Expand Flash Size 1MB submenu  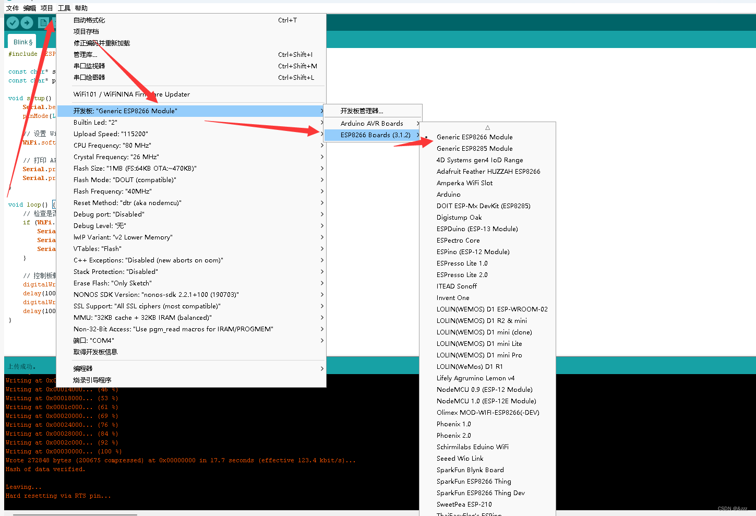pyautogui.click(x=191, y=168)
